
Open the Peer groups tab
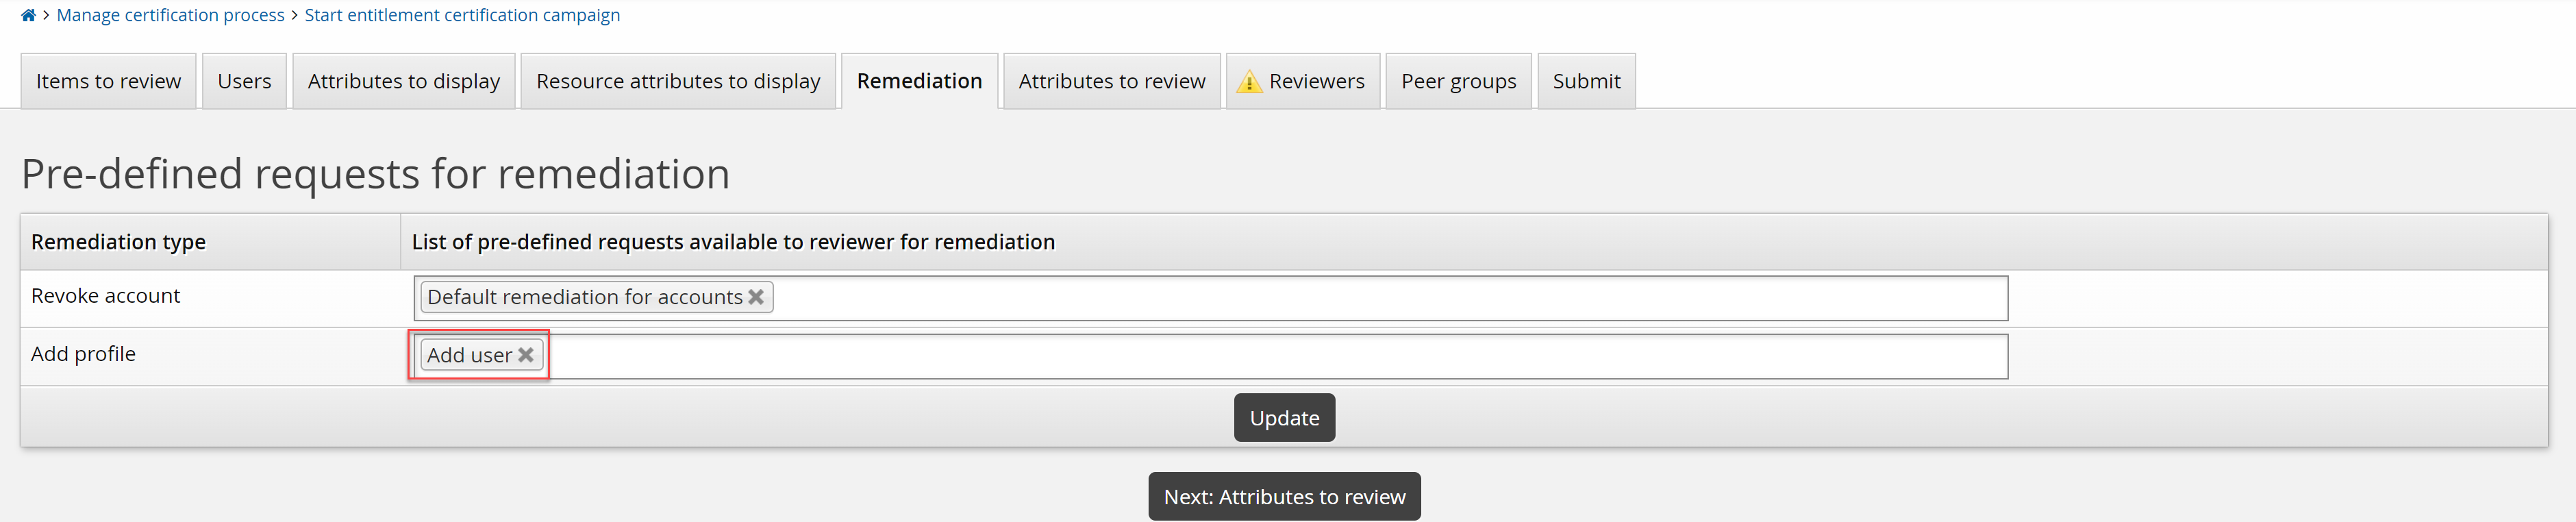(x=1457, y=81)
